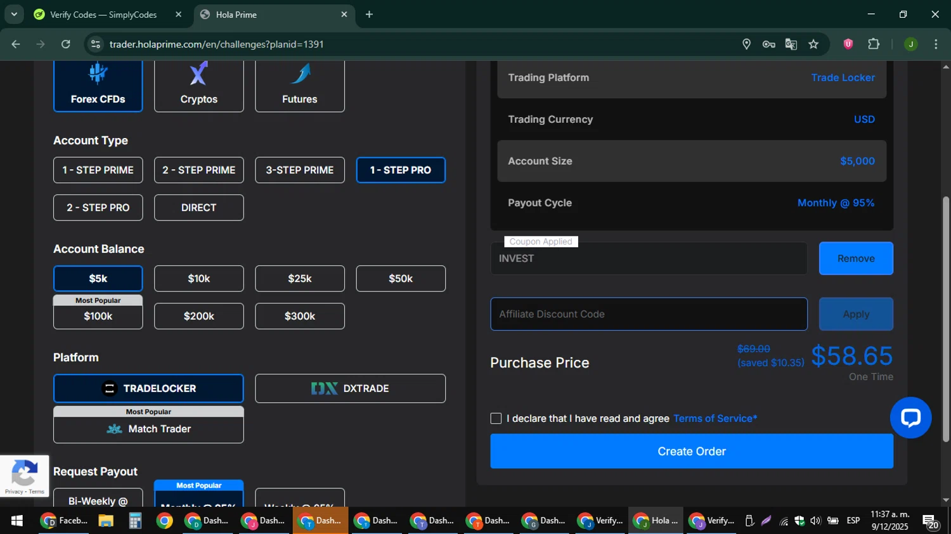Switch to the Verify Codes — SimplyCodes tab
951x534 pixels.
pyautogui.click(x=108, y=14)
